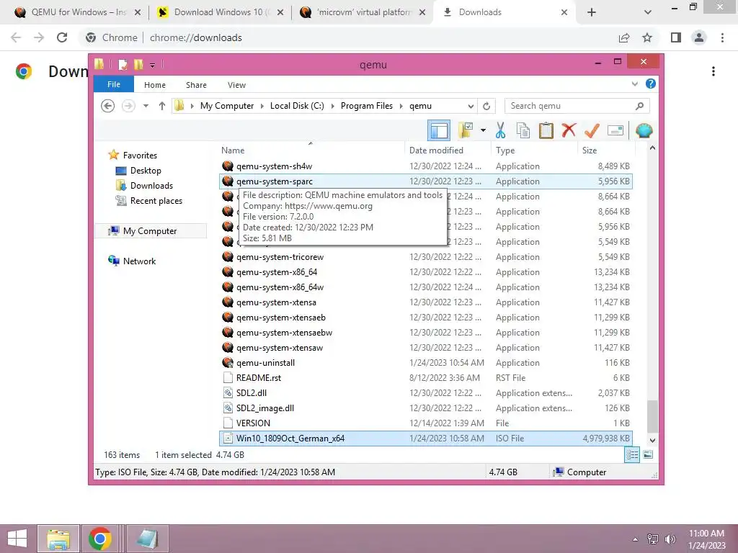Viewport: 738px width, 553px height.
Task: Expand the address bar history dropdown
Action: point(471,106)
